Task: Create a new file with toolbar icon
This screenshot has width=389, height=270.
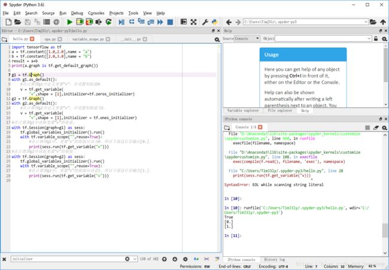Action: coord(8,22)
